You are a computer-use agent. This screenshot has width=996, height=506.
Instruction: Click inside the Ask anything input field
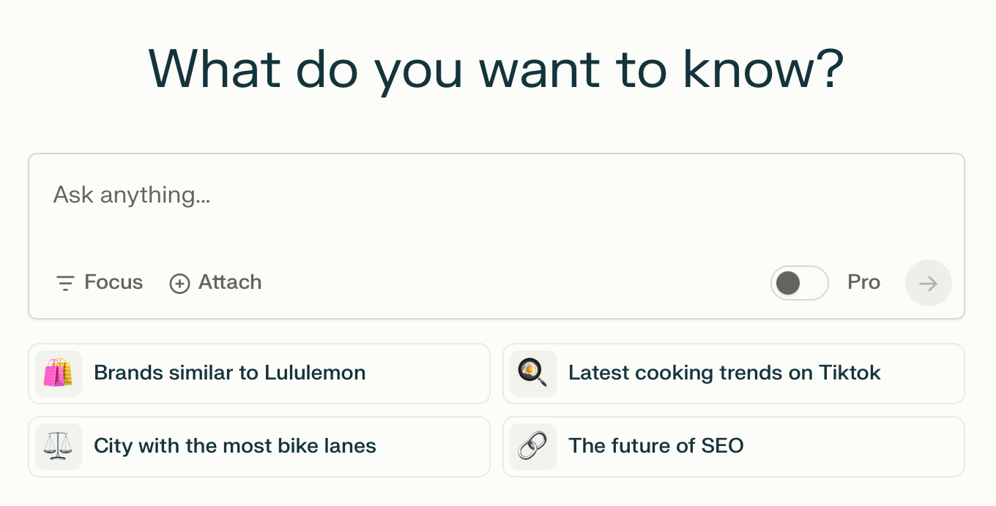(x=293, y=195)
